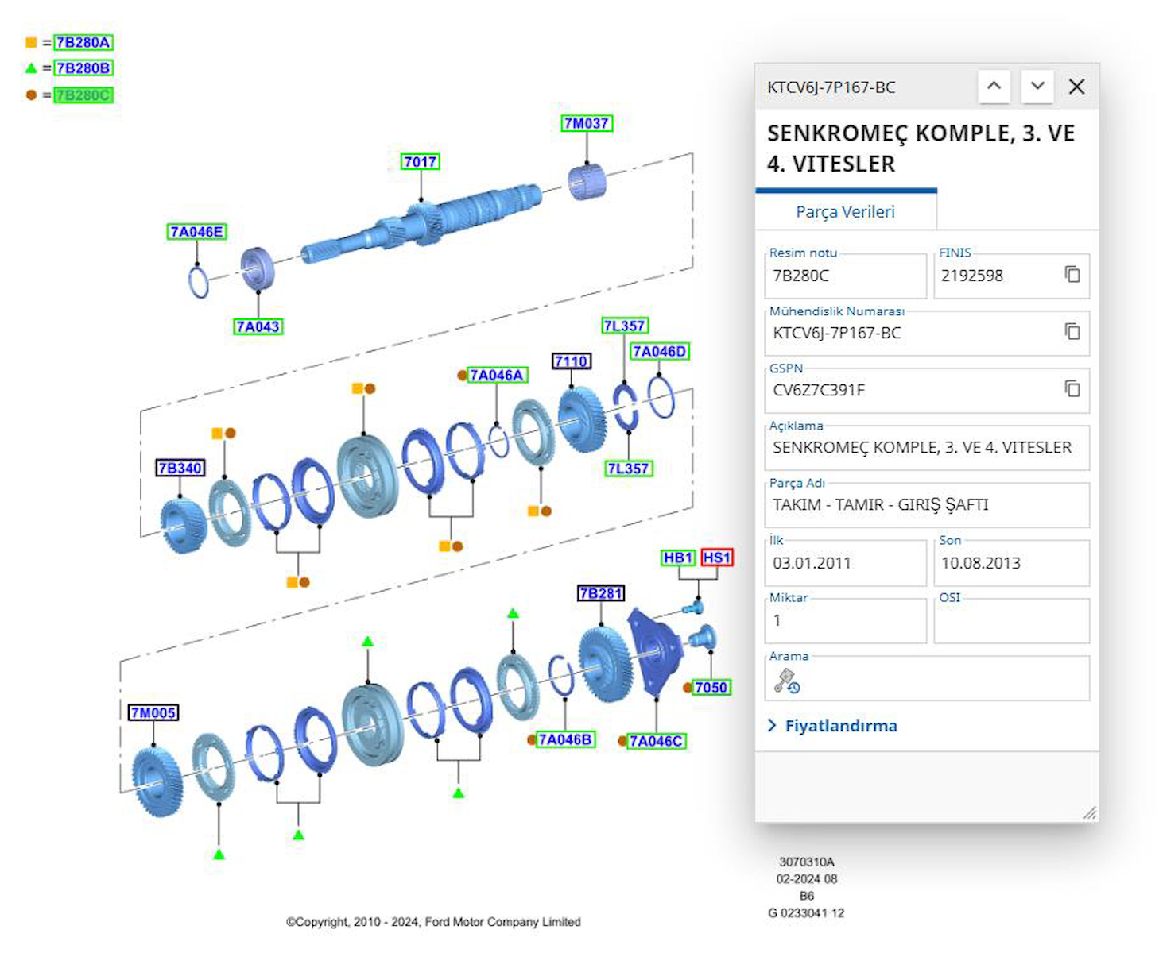Screen dimensions: 1159x953
Task: Expand the Fiyatlandırma section
Action: (832, 726)
